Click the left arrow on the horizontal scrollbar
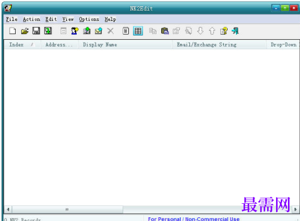 (x=8, y=210)
